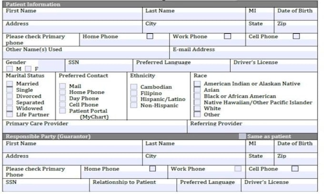
Task: Check the patient Home Phone primary checkbox
Action: click(150, 36)
